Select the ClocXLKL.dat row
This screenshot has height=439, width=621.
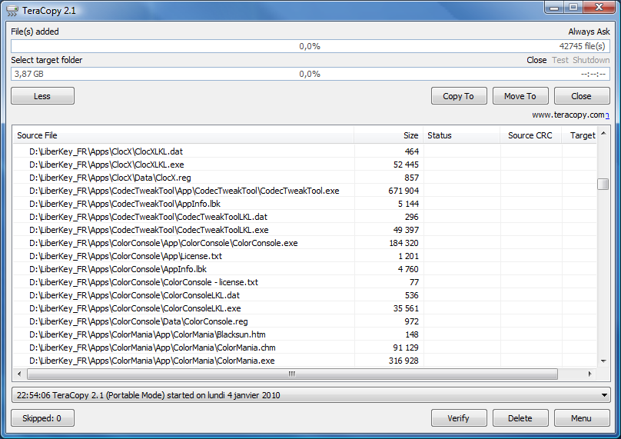[x=304, y=151]
